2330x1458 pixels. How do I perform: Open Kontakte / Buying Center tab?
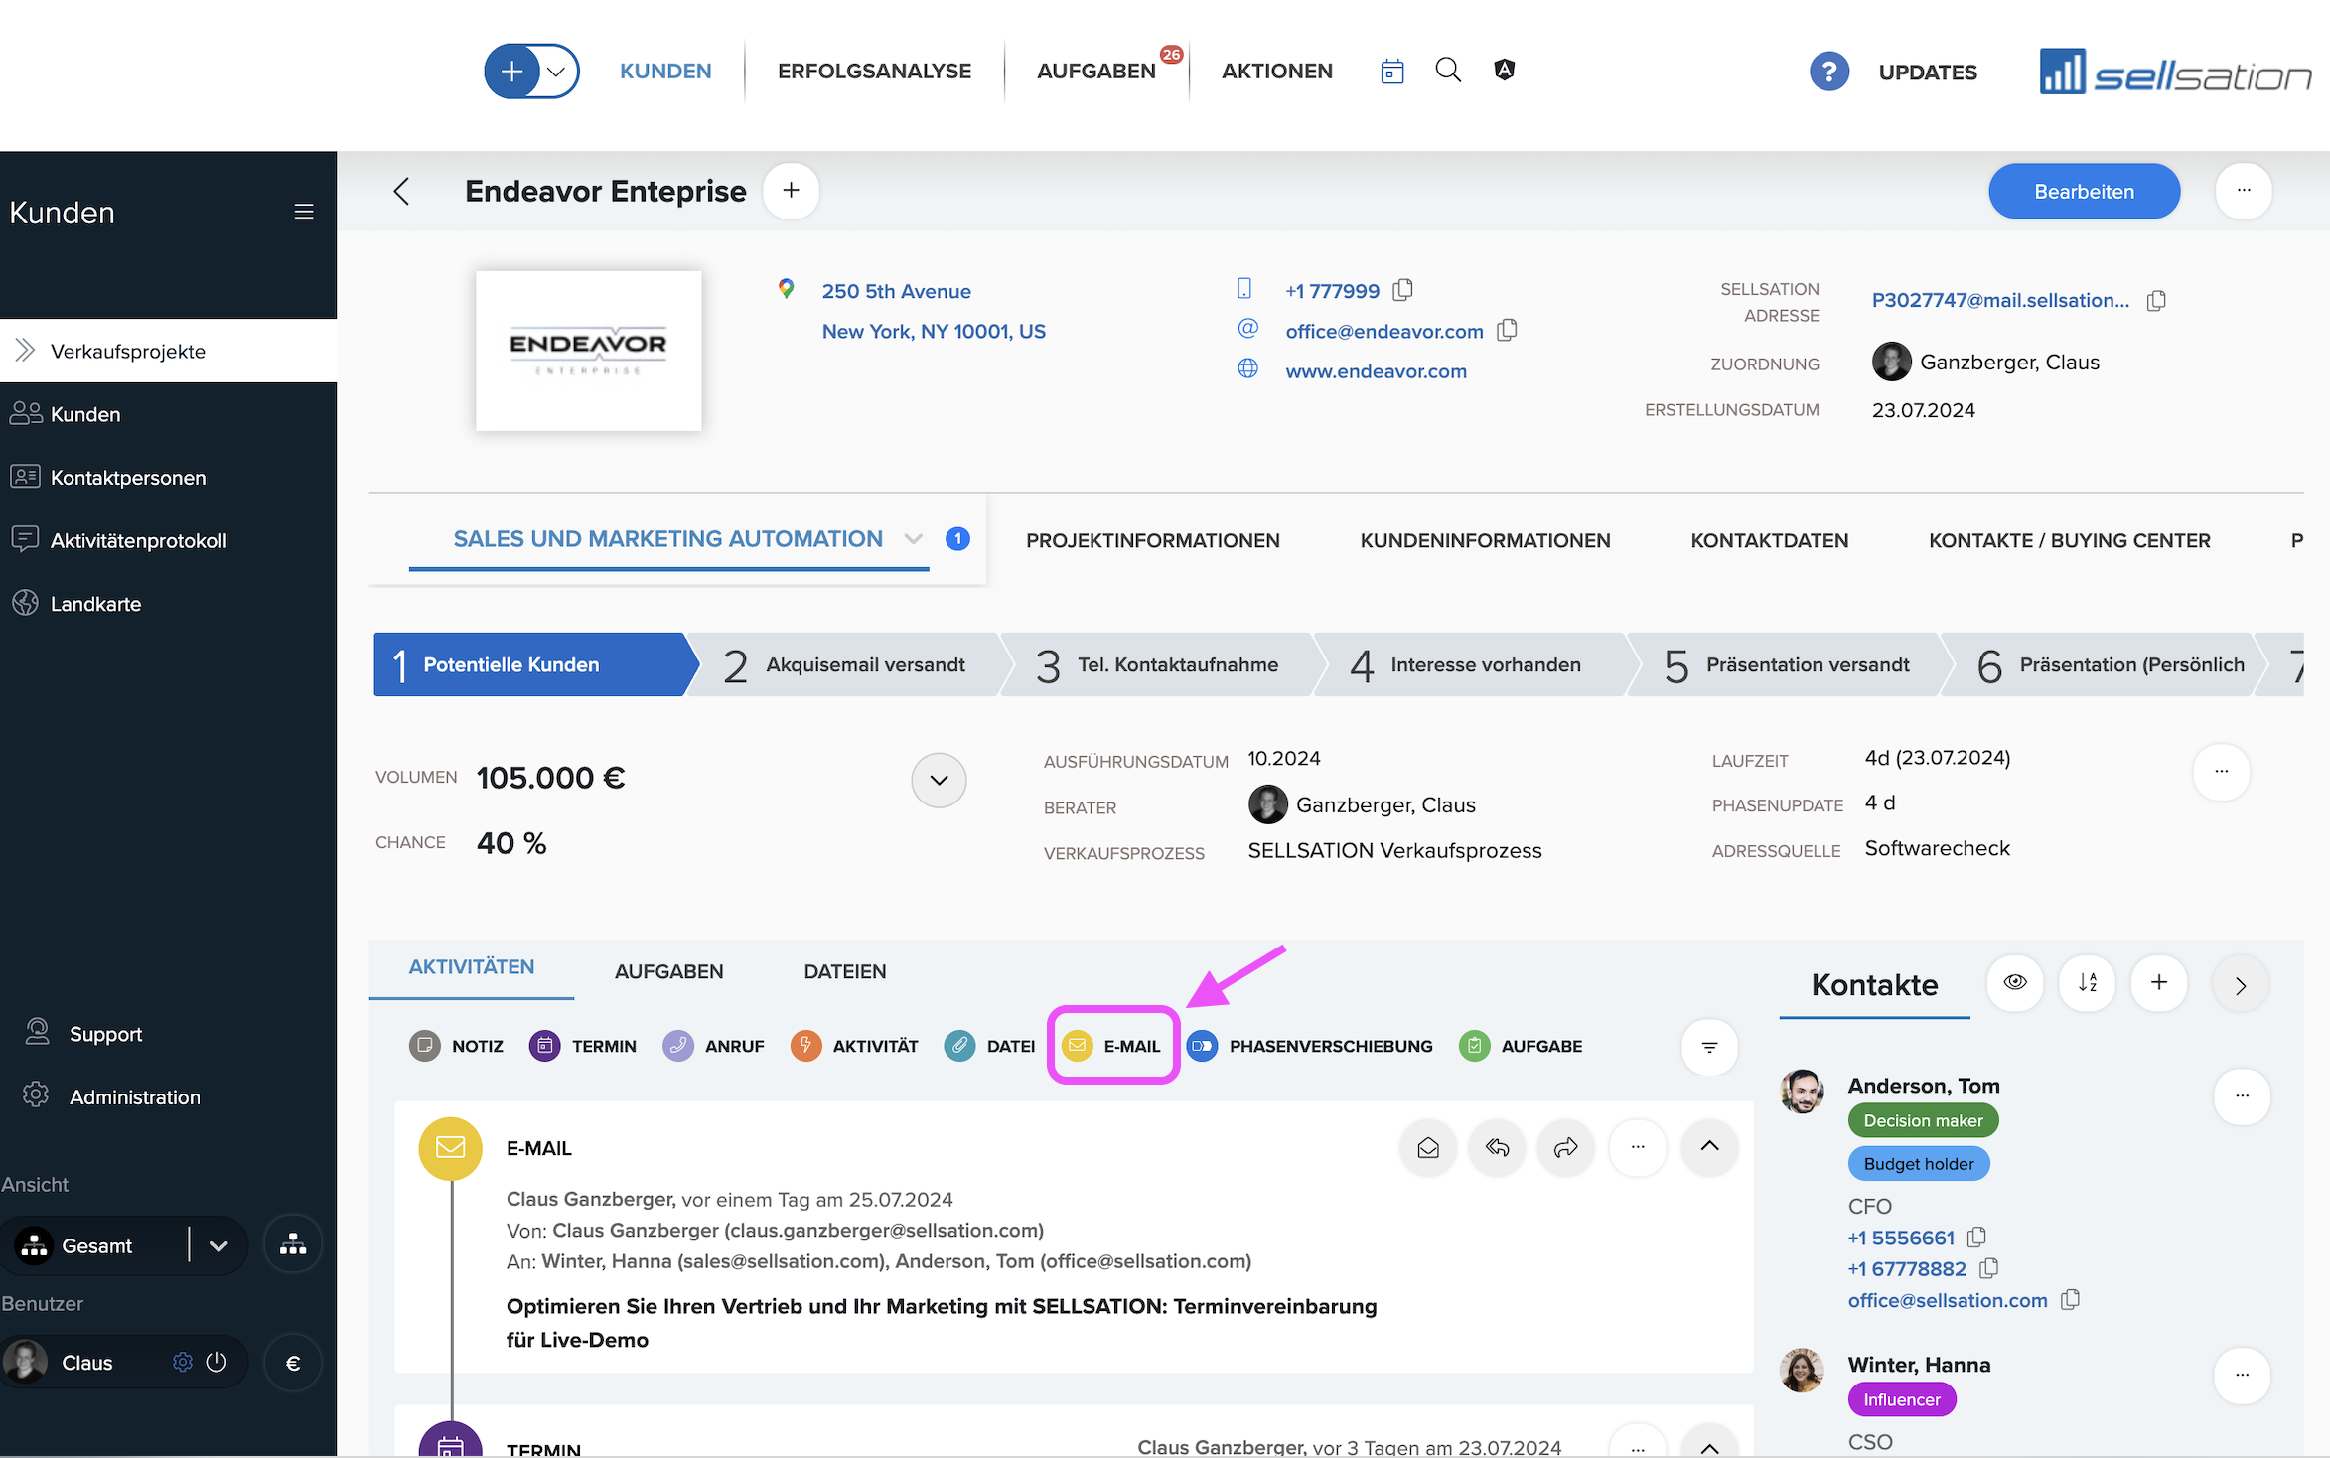coord(2069,540)
